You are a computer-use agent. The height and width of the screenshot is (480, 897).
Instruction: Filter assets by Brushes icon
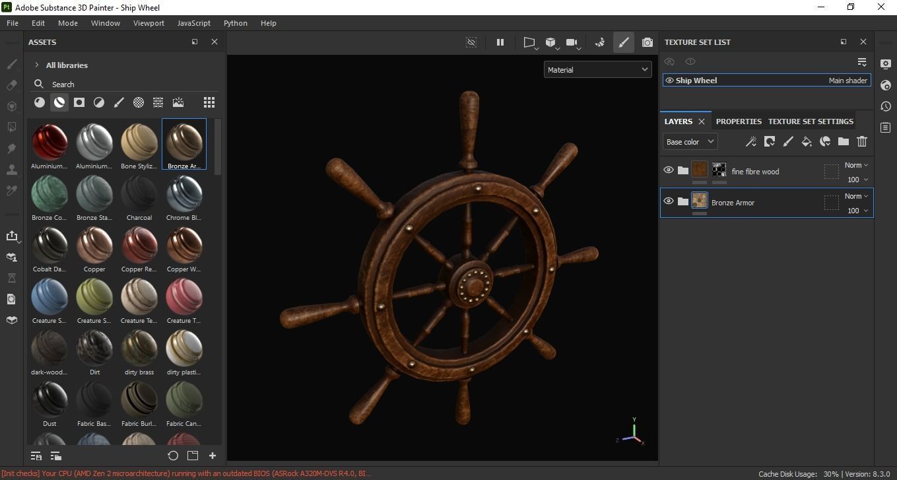(119, 102)
